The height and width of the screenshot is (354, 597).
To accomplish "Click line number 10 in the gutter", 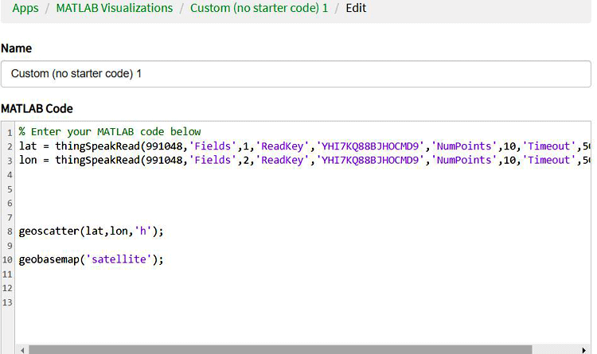I will 7,260.
